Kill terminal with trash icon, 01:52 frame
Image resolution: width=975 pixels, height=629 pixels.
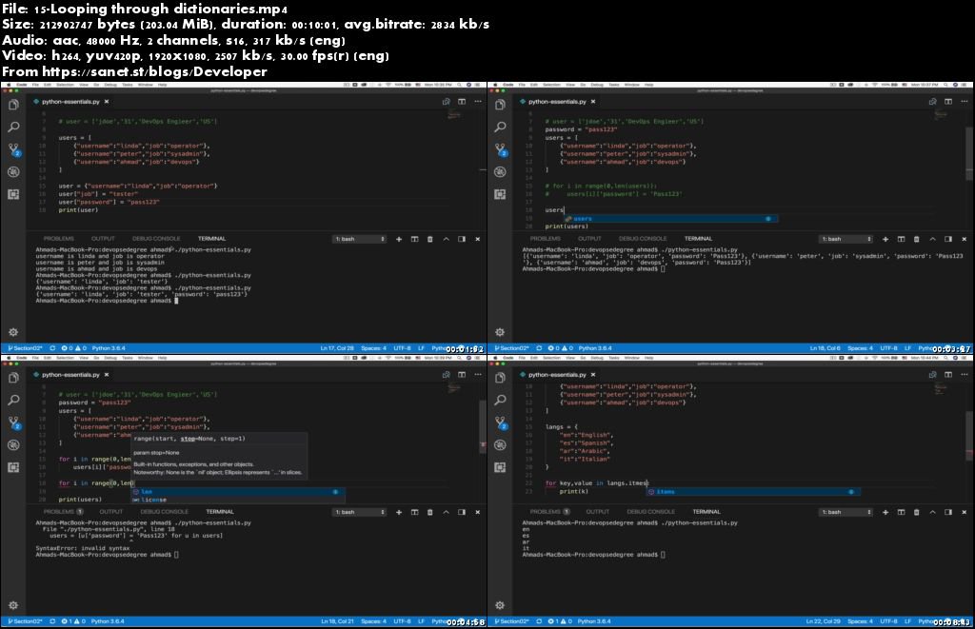point(429,239)
